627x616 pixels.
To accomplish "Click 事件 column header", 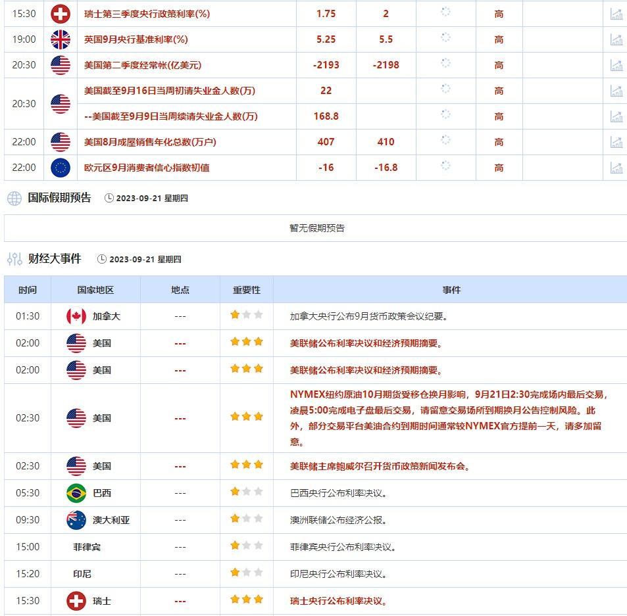I will tap(451, 290).
